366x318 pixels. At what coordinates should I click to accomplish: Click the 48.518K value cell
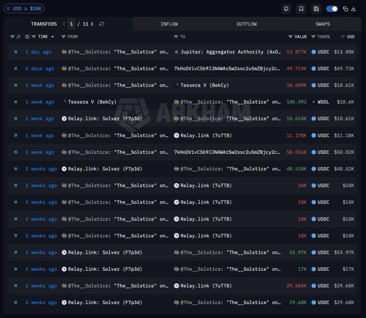click(x=297, y=169)
